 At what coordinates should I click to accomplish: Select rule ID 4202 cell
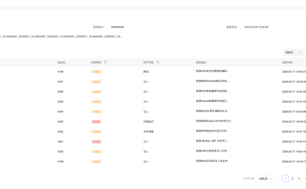[x=60, y=132]
